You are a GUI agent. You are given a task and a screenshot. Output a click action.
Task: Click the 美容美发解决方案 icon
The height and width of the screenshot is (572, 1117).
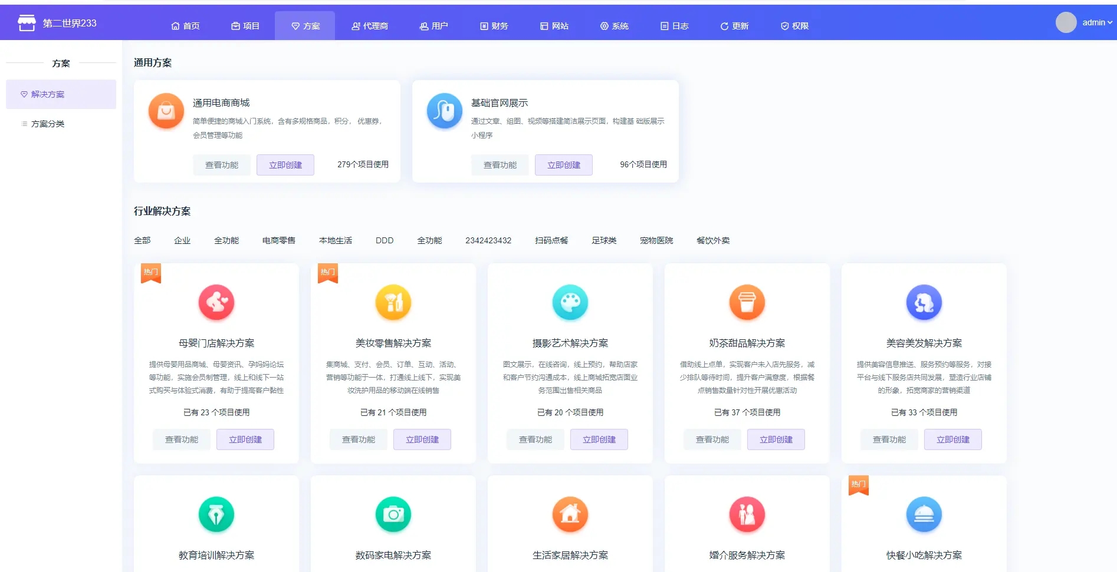click(x=924, y=302)
